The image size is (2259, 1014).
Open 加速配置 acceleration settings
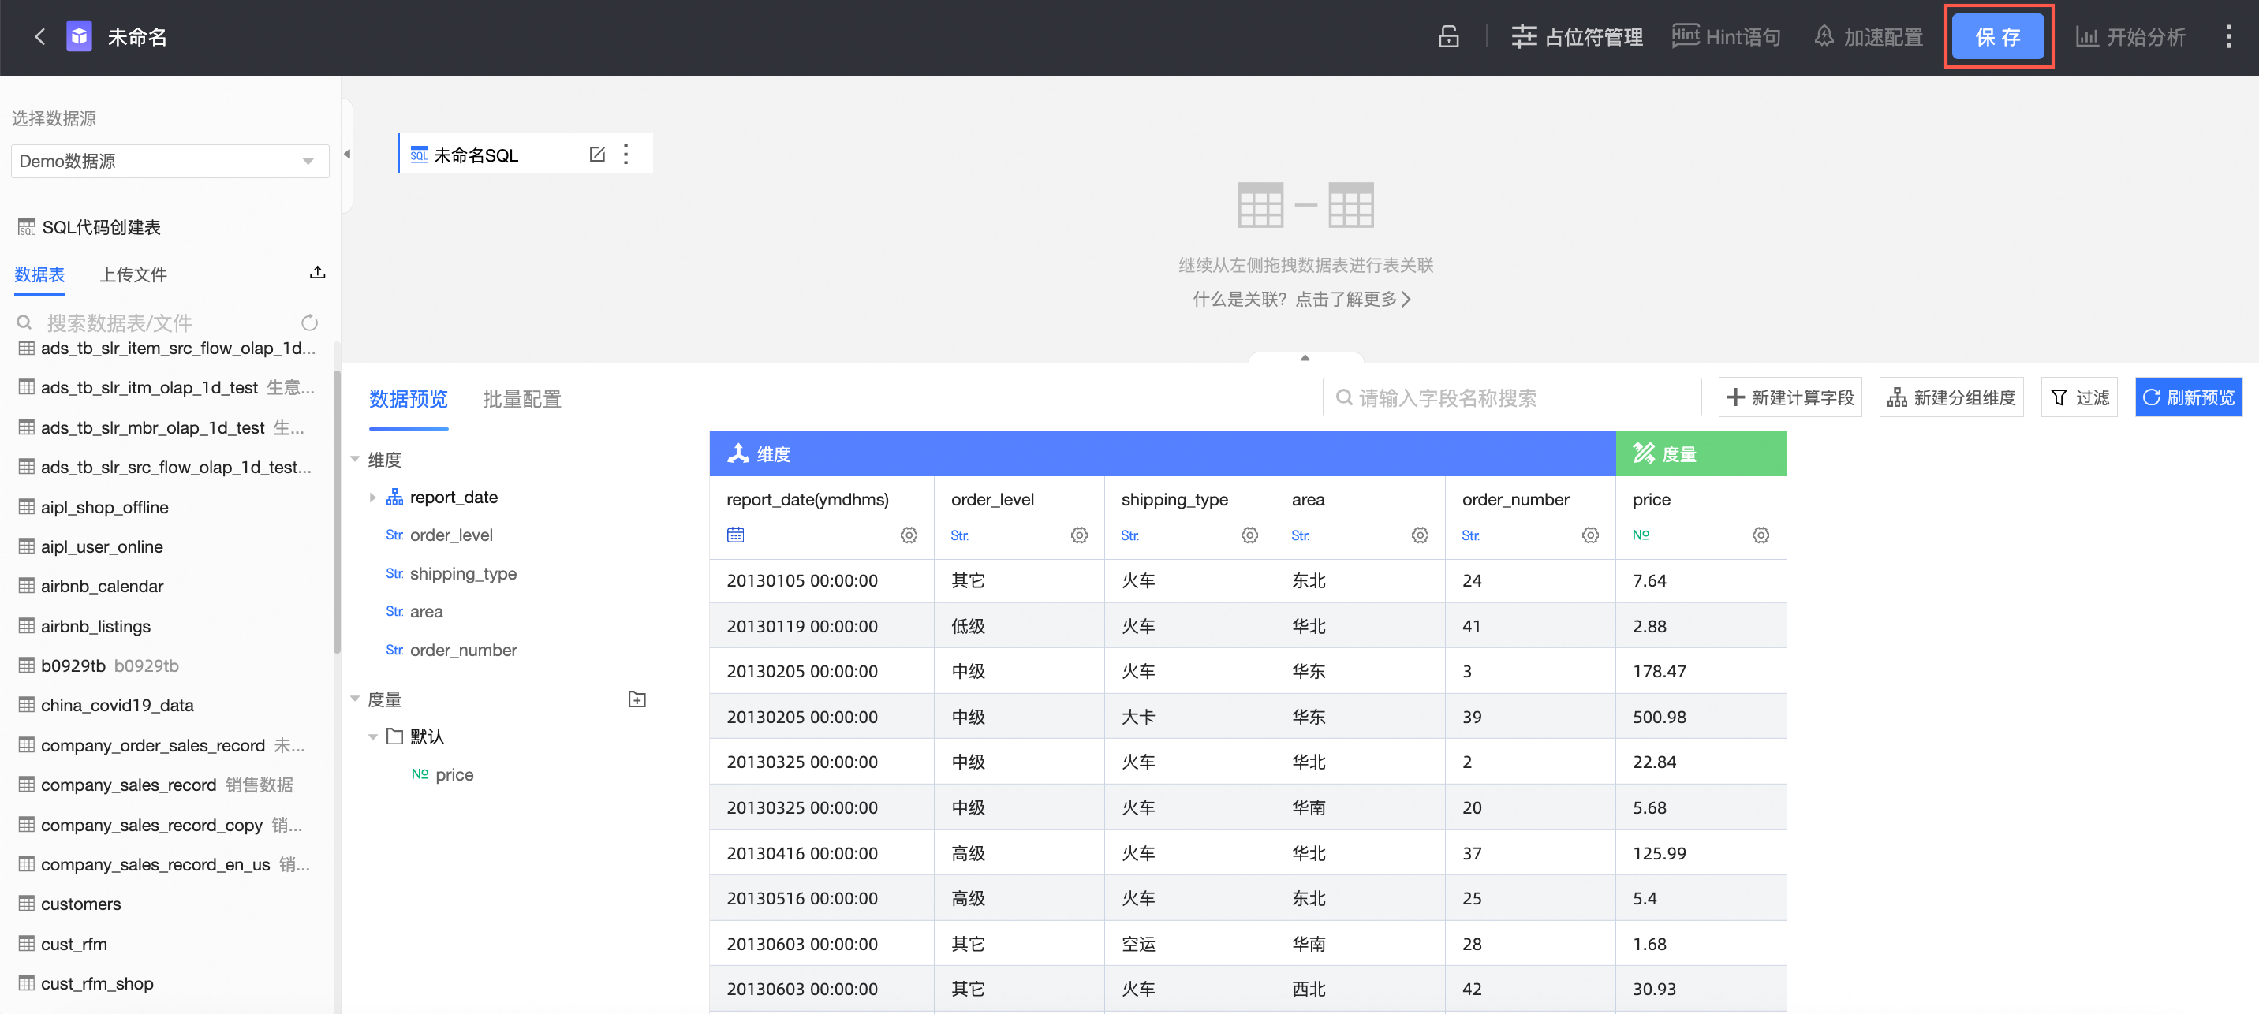(1868, 37)
